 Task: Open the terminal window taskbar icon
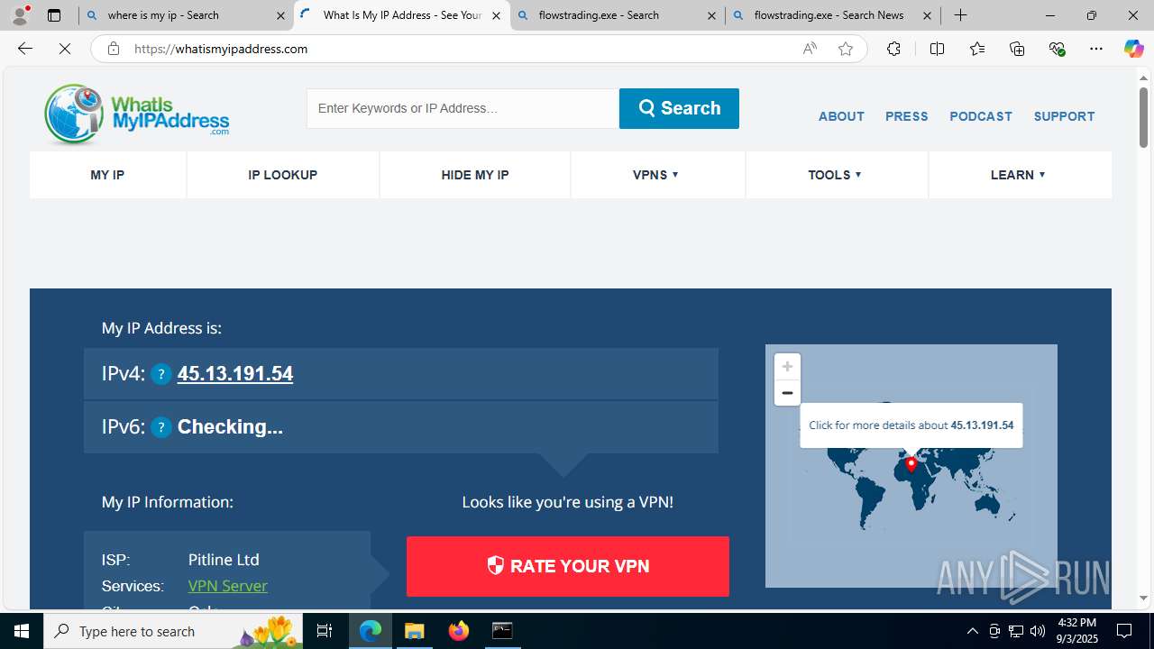tap(502, 631)
